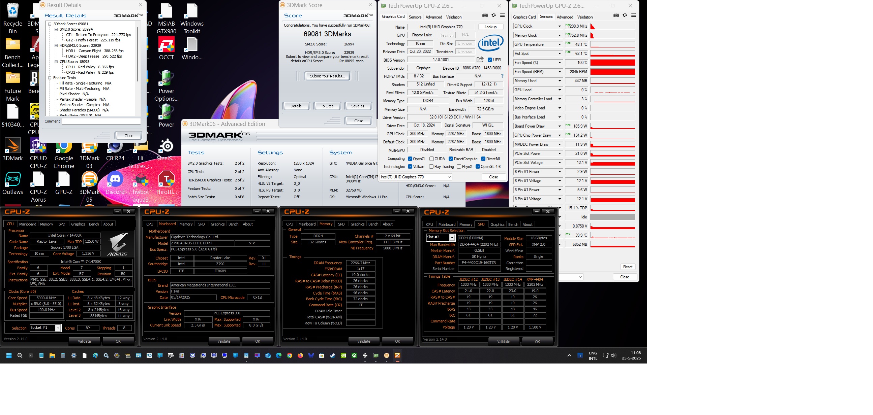873x415 pixels.
Task: Toggle the OpenCL checkbox
Action: pos(410,159)
